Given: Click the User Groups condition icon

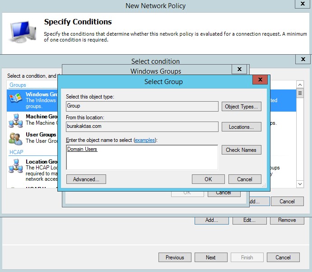Looking at the screenshot, I should tap(15, 139).
